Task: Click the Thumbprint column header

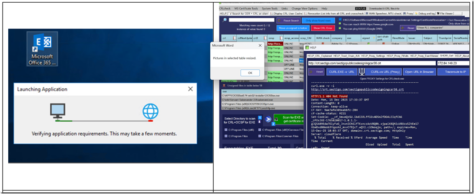Action: 445,38
